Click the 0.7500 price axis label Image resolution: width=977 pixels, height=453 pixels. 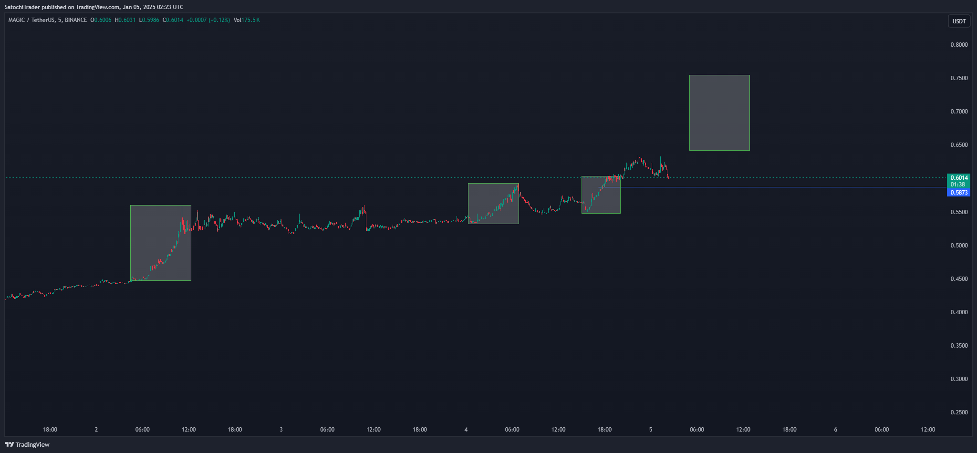point(959,78)
